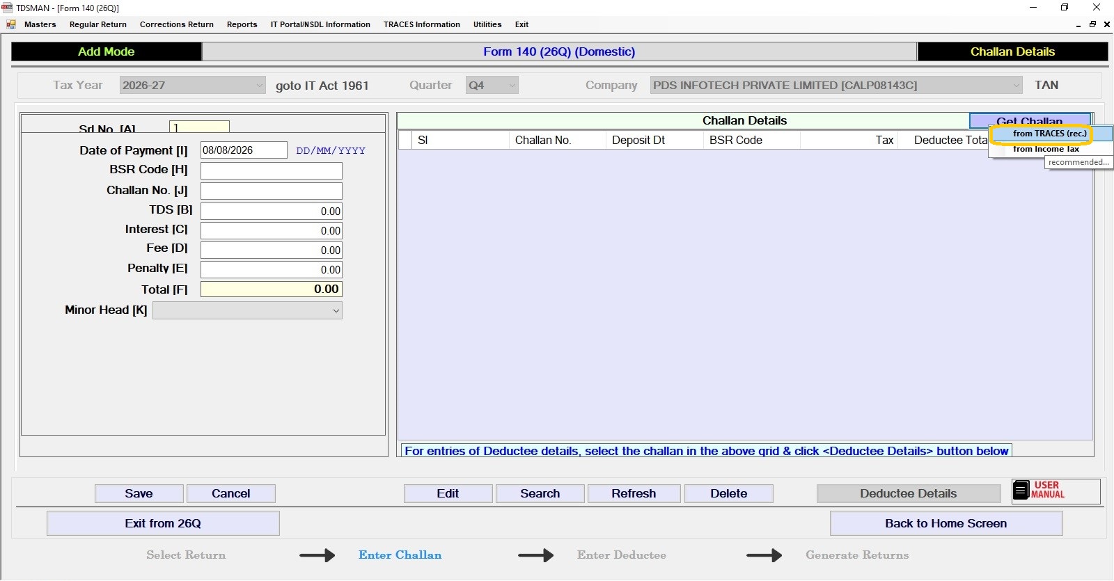Viewport: 1114px width, 581px height.
Task: Open the User Manual icon button
Action: (x=1056, y=491)
